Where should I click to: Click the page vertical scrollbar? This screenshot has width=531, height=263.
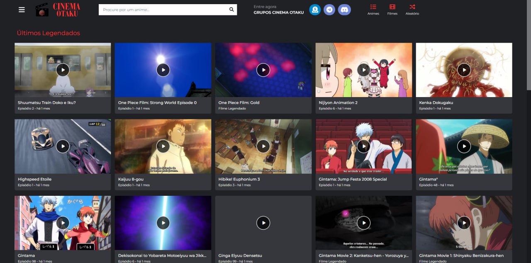(529, 45)
